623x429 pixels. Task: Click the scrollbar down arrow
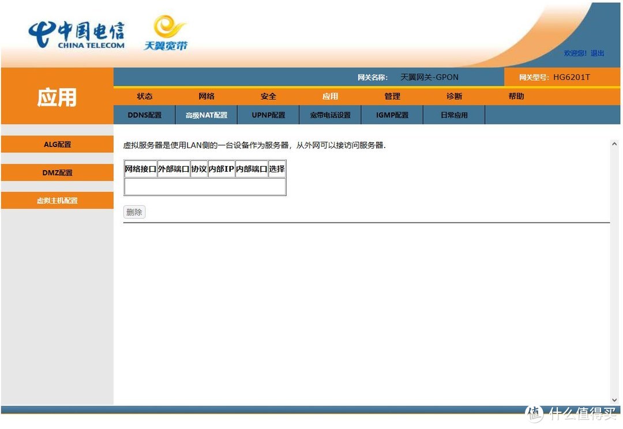click(x=614, y=399)
